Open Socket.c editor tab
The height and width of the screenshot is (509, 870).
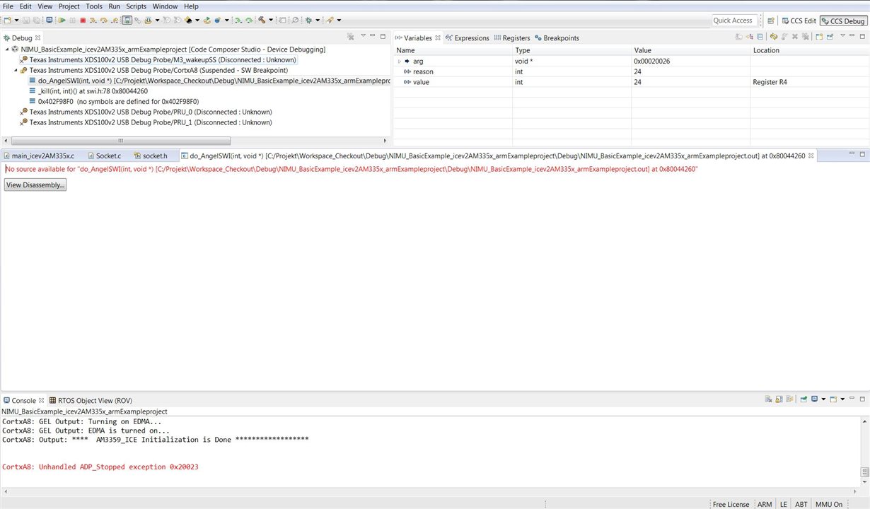[x=104, y=156]
